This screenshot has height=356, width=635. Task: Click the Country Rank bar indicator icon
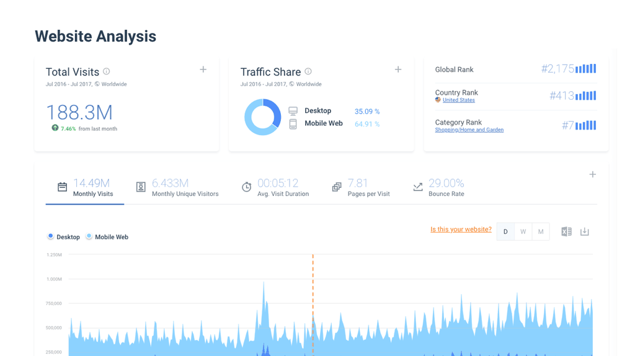tap(585, 96)
